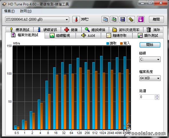Click the 39℃ temperature reading
This screenshot has width=169, height=138.
pos(85,19)
